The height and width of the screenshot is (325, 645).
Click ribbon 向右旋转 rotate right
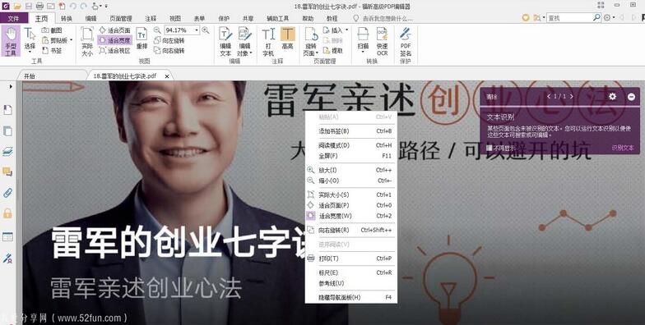pos(169,51)
